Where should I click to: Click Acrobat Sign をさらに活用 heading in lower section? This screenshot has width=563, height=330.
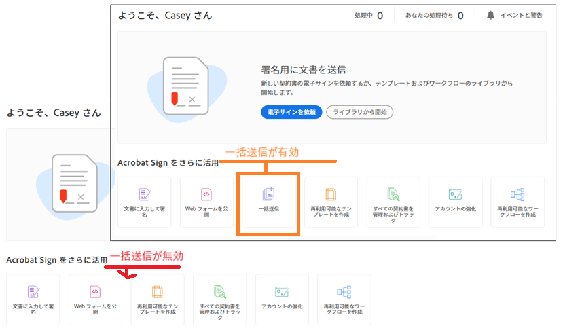pyautogui.click(x=57, y=260)
